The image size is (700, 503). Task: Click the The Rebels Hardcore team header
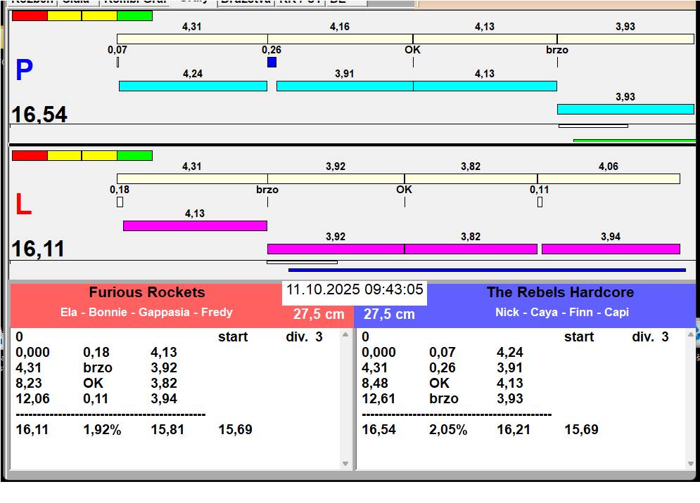coord(560,293)
